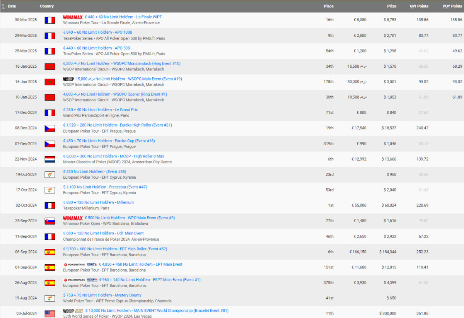Sort table by POY Points header
Viewport: 464px width, 318px height.
(x=452, y=6)
